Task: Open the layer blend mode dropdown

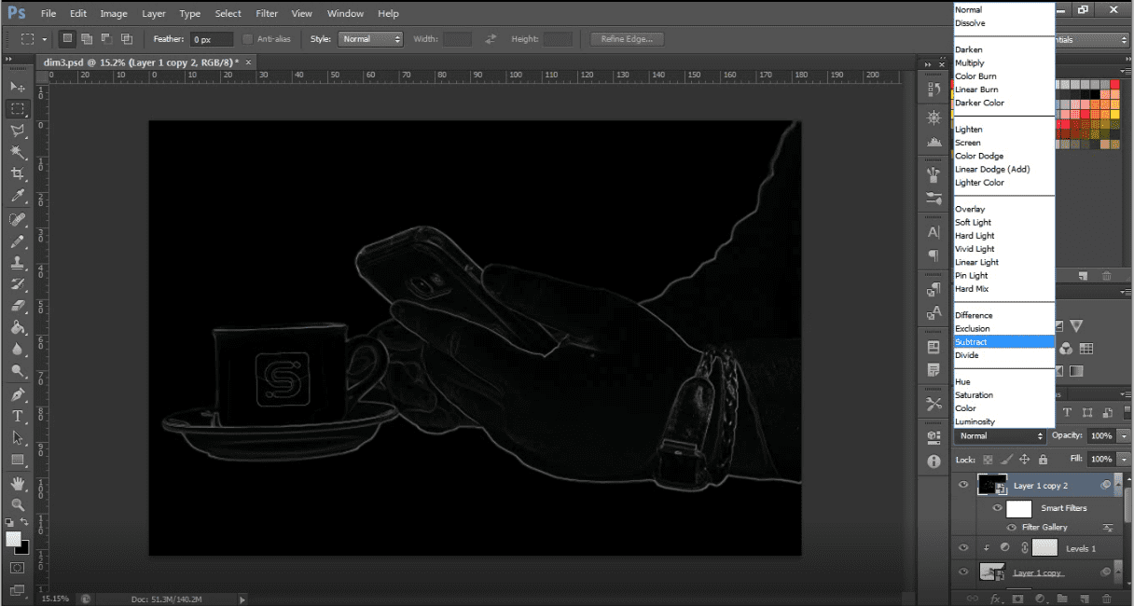Action: click(x=1001, y=436)
